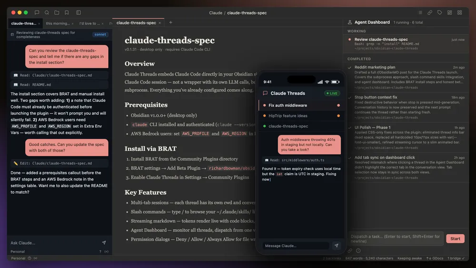476x268 pixels.
Task: Close the 'this morning...' tab
Action: 72,24
